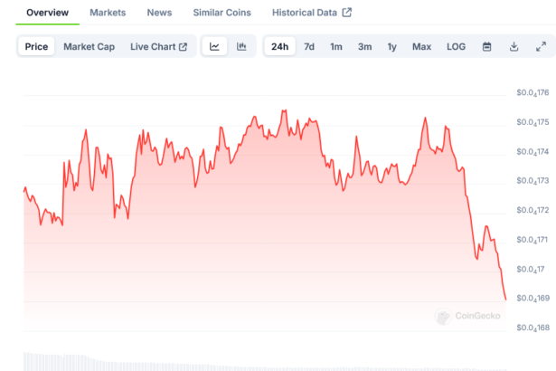Set chart range to 7d
The image size is (556, 371).
pyautogui.click(x=309, y=47)
